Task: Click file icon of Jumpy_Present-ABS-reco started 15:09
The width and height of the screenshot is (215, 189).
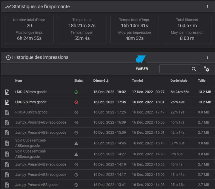Action: pyautogui.click(x=7, y=133)
